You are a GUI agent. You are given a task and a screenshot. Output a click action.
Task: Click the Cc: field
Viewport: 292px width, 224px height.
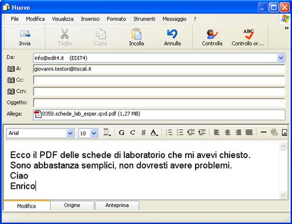tap(159, 80)
